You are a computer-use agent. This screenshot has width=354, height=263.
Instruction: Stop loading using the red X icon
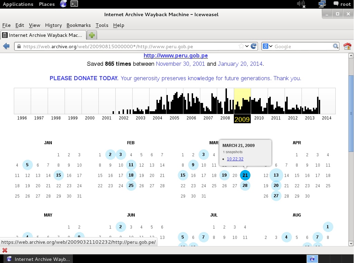pos(5,250)
